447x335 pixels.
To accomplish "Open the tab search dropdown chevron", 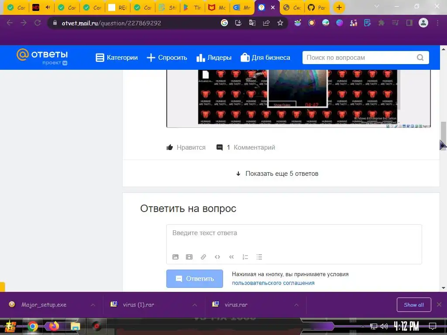I will (x=377, y=6).
